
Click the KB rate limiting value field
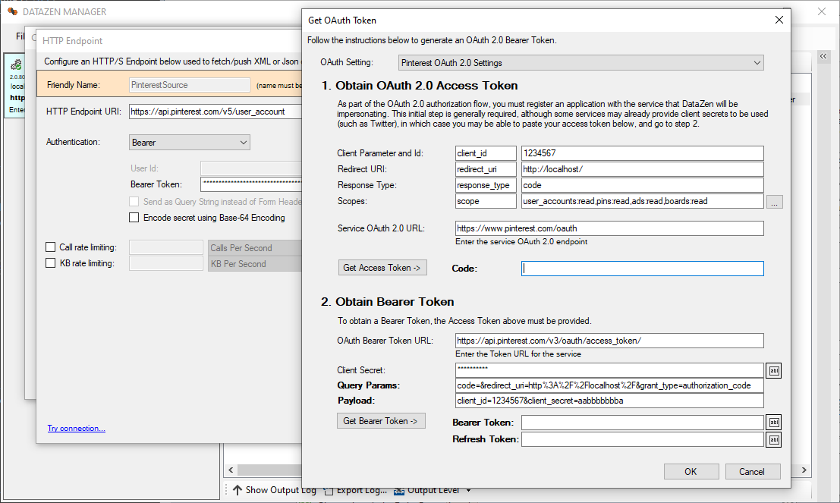tap(166, 263)
